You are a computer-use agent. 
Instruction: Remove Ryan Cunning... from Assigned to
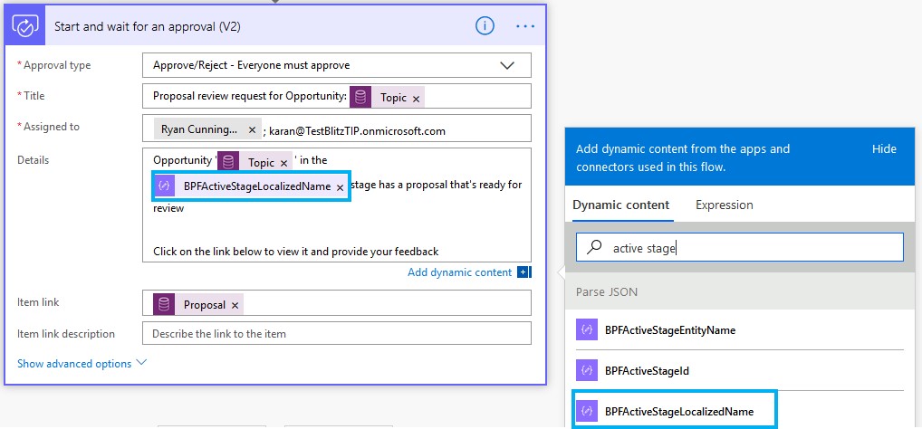click(x=253, y=129)
